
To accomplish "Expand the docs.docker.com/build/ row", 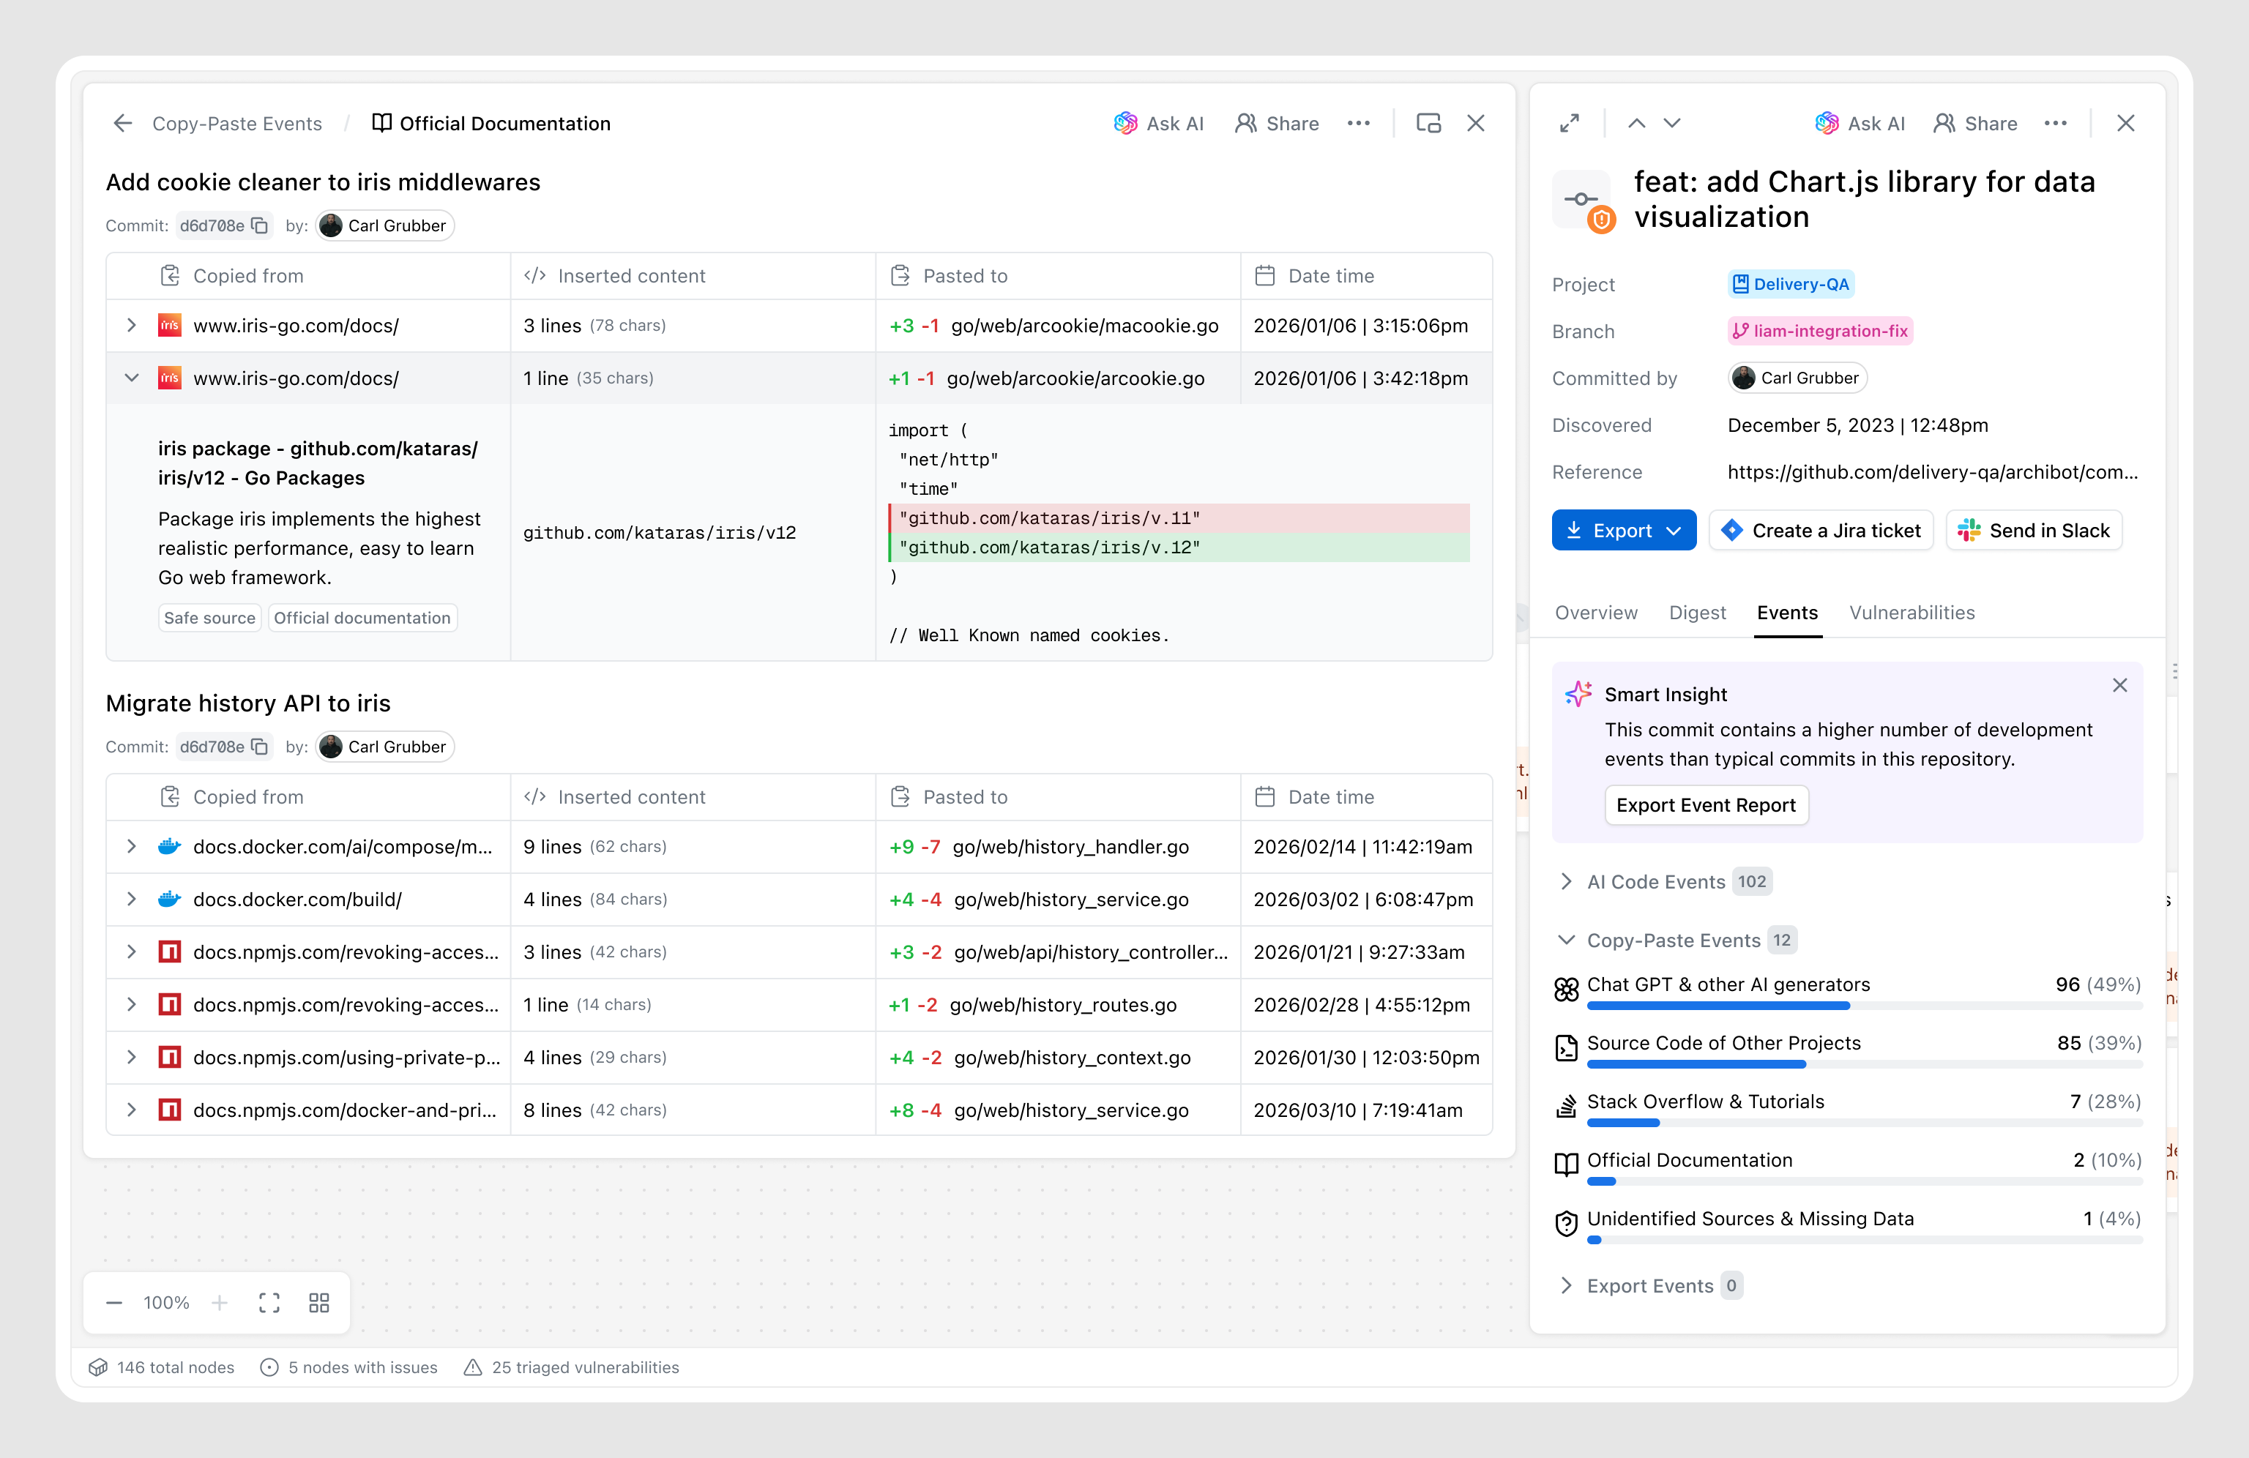I will click(131, 900).
